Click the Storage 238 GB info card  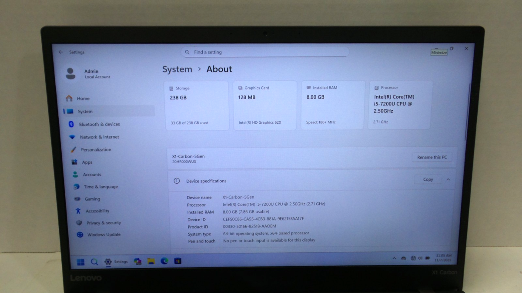197,105
